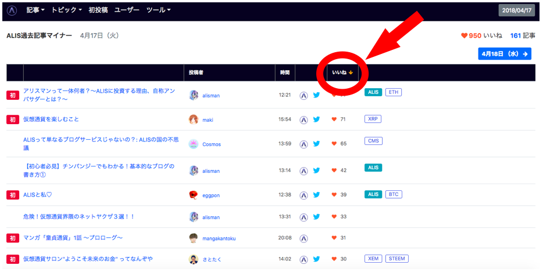Image resolution: width=543 pixels, height=272 pixels.
Task: Open user maki's profile link
Action: coord(208,120)
